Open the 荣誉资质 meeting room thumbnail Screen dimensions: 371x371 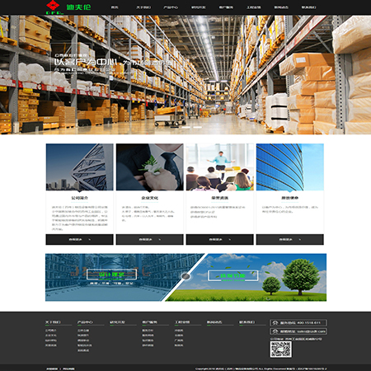coord(220,167)
